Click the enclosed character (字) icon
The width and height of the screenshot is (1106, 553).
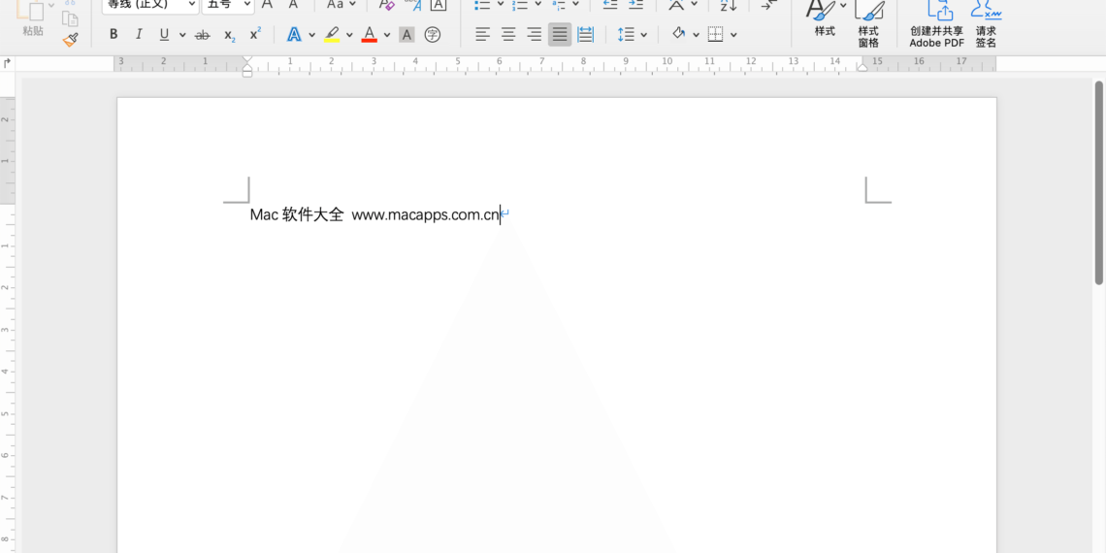click(x=433, y=35)
